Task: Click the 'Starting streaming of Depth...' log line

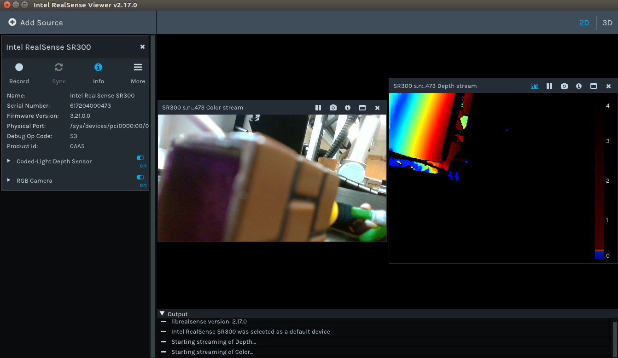Action: 213,342
